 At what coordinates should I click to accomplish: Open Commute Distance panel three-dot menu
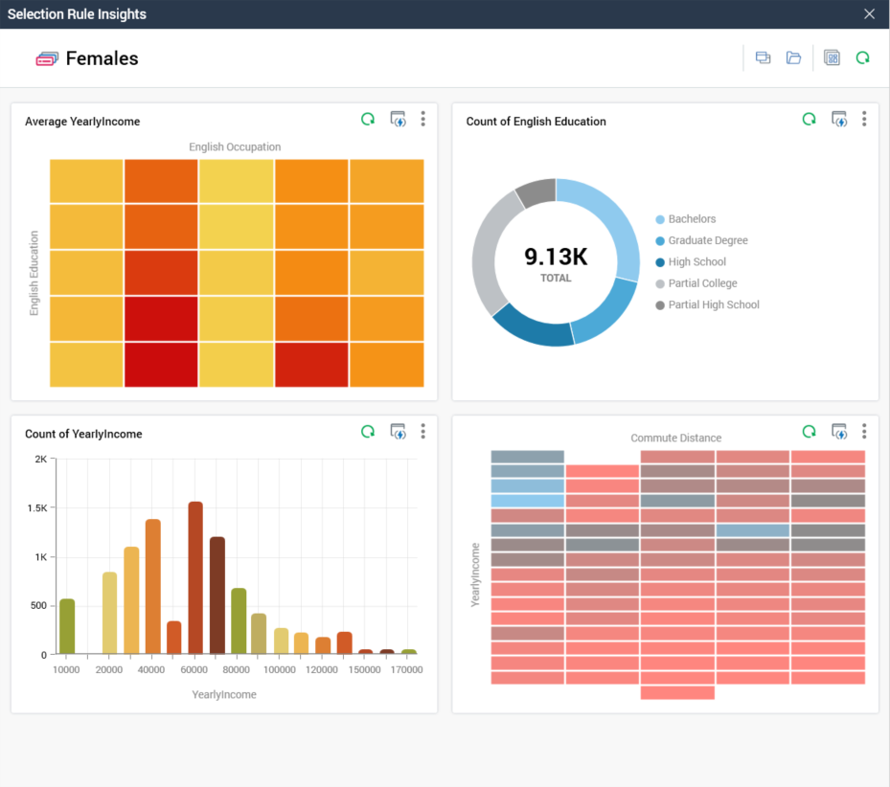[x=864, y=432]
